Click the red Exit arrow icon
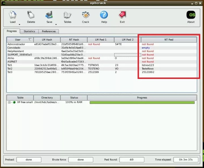This screenshot has height=168, width=204. click(122, 15)
